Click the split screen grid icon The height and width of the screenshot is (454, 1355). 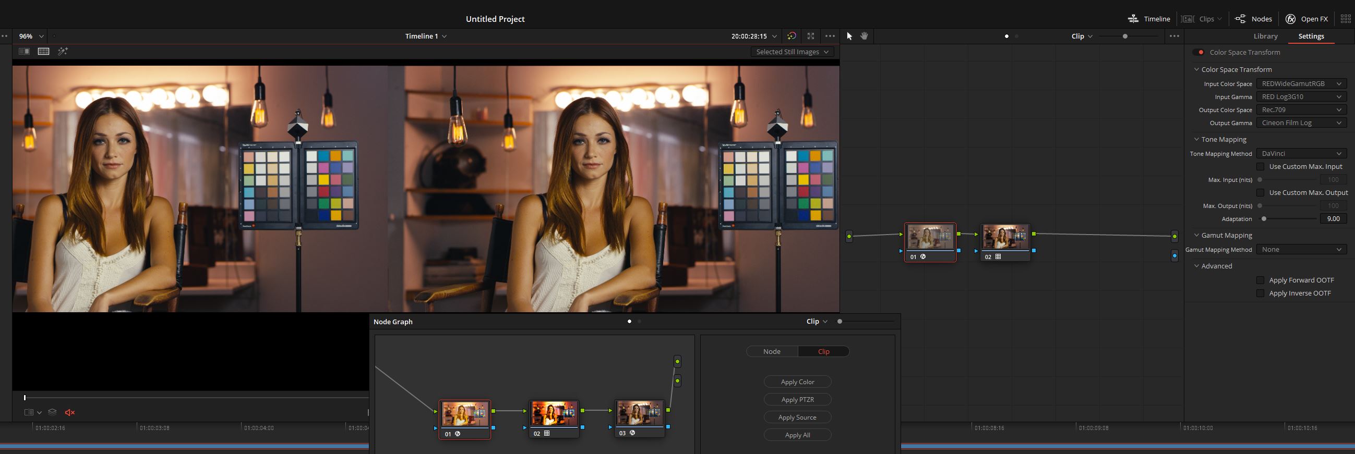click(x=44, y=52)
